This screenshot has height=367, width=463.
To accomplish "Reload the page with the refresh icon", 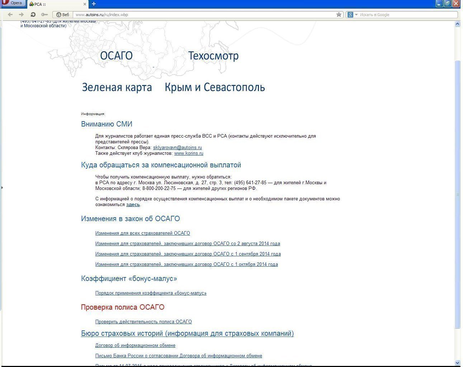I will coord(33,15).
